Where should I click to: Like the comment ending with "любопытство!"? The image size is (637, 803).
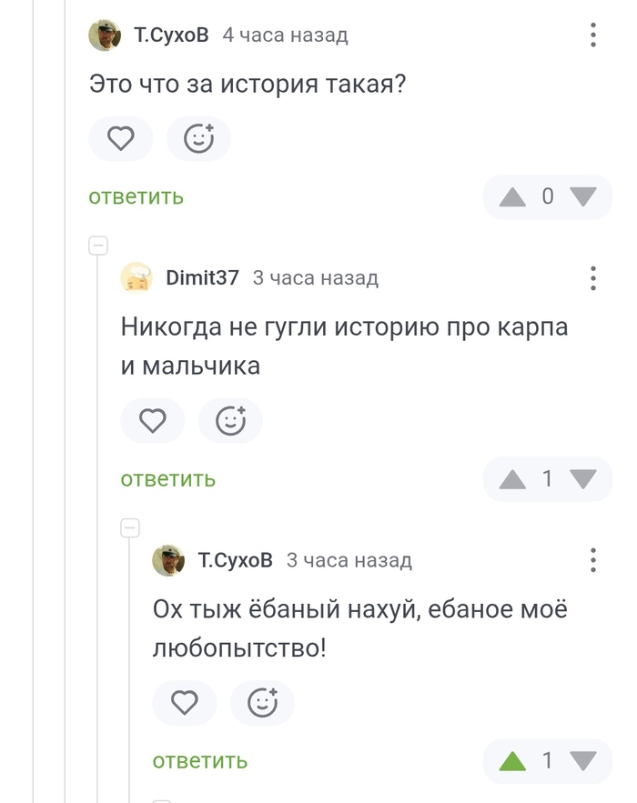[x=185, y=703]
